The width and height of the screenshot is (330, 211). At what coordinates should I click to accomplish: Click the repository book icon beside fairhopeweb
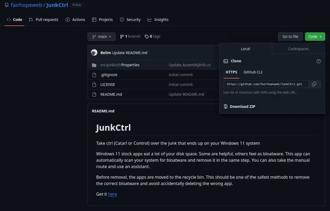[x=7, y=5]
